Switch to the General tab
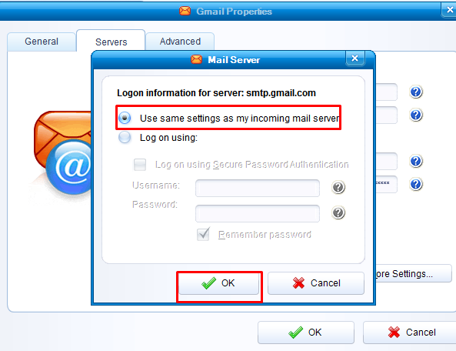The height and width of the screenshot is (351, 456). click(42, 42)
